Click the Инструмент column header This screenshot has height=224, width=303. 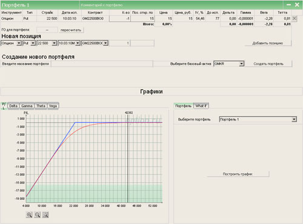[x=12, y=13]
